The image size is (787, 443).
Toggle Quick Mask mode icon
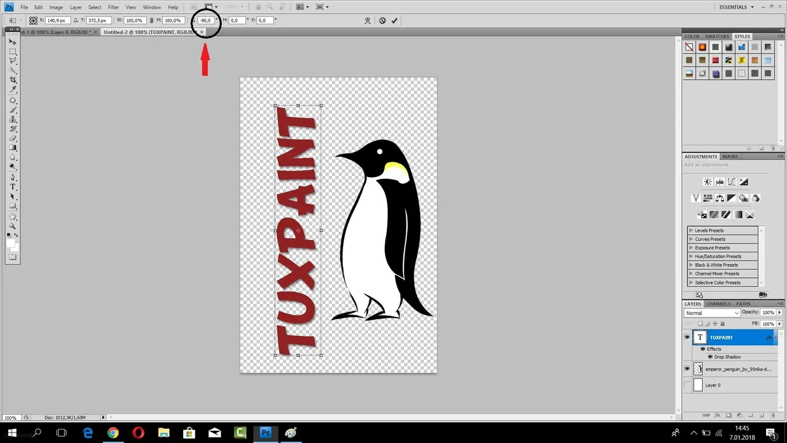12,257
